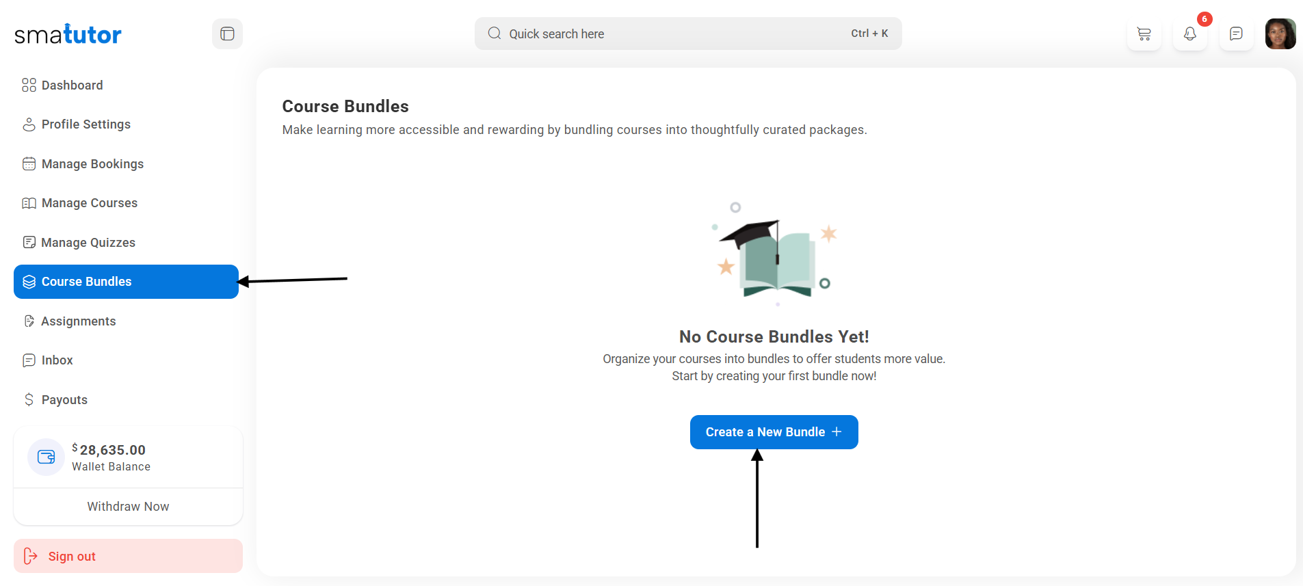Viewport: 1303px width, 586px height.
Task: Click the search magnifier icon
Action: [x=495, y=34]
